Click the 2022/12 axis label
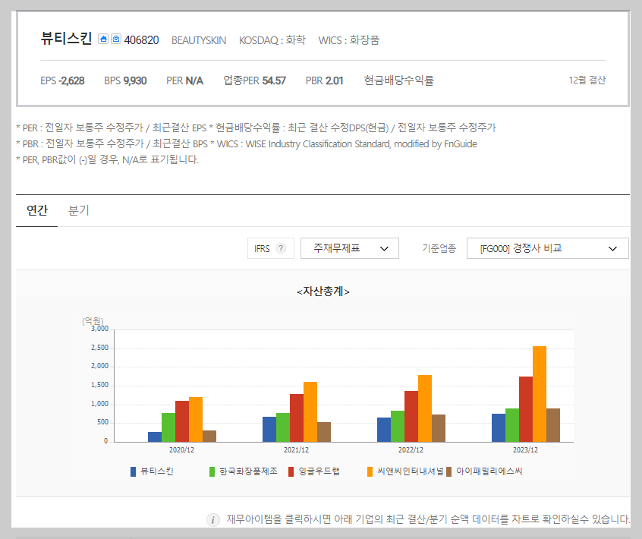The image size is (642, 539). [411, 449]
